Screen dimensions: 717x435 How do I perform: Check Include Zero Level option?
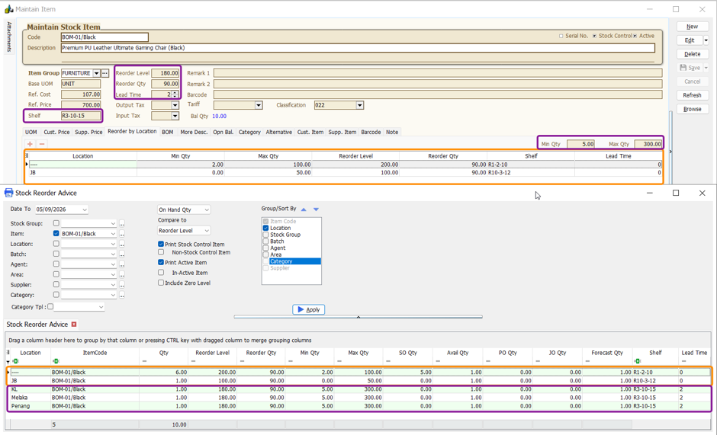pos(161,283)
